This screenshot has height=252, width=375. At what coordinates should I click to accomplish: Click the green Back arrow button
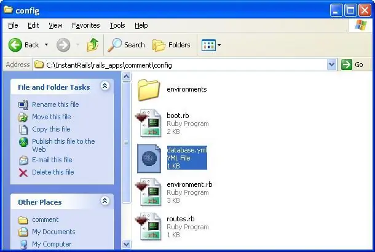click(15, 45)
